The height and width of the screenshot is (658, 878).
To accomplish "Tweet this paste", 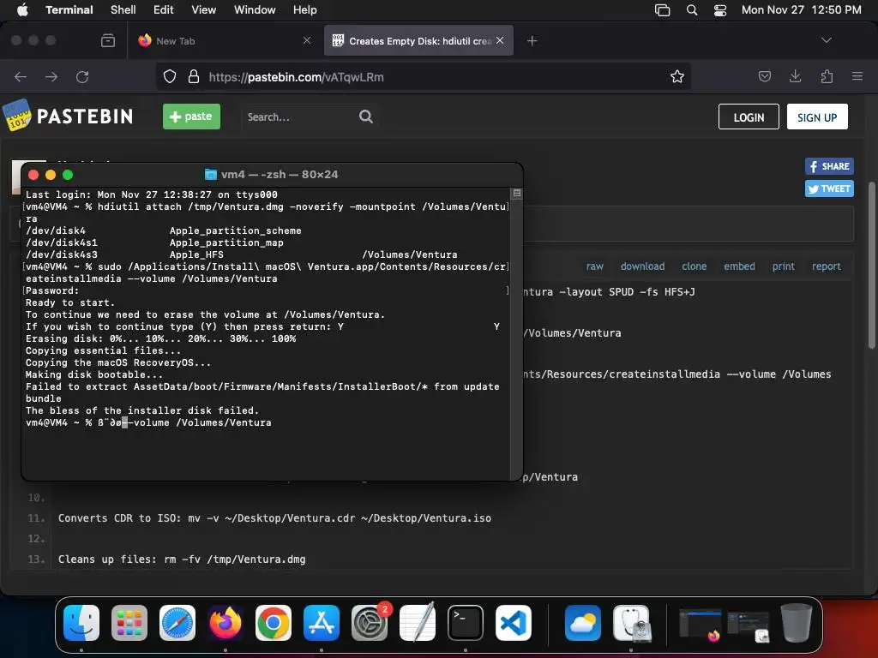I will click(829, 188).
